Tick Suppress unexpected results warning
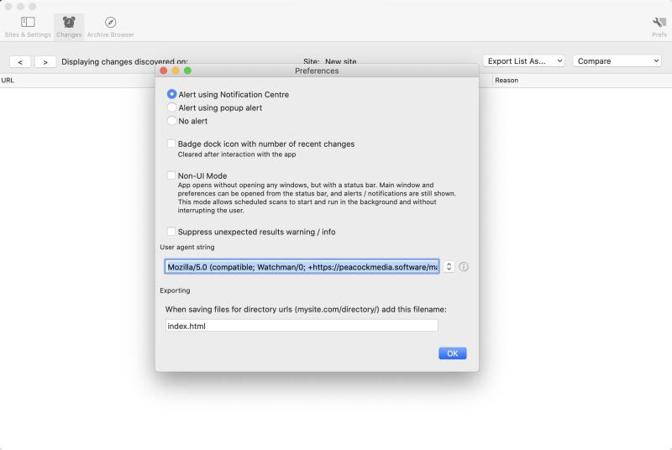Image resolution: width=672 pixels, height=450 pixels. pos(171,231)
